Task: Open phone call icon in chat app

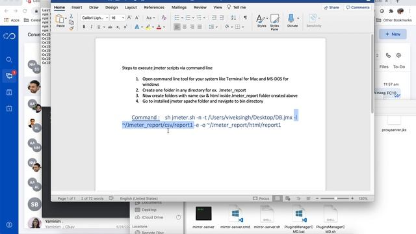Action: pyautogui.click(x=388, y=55)
